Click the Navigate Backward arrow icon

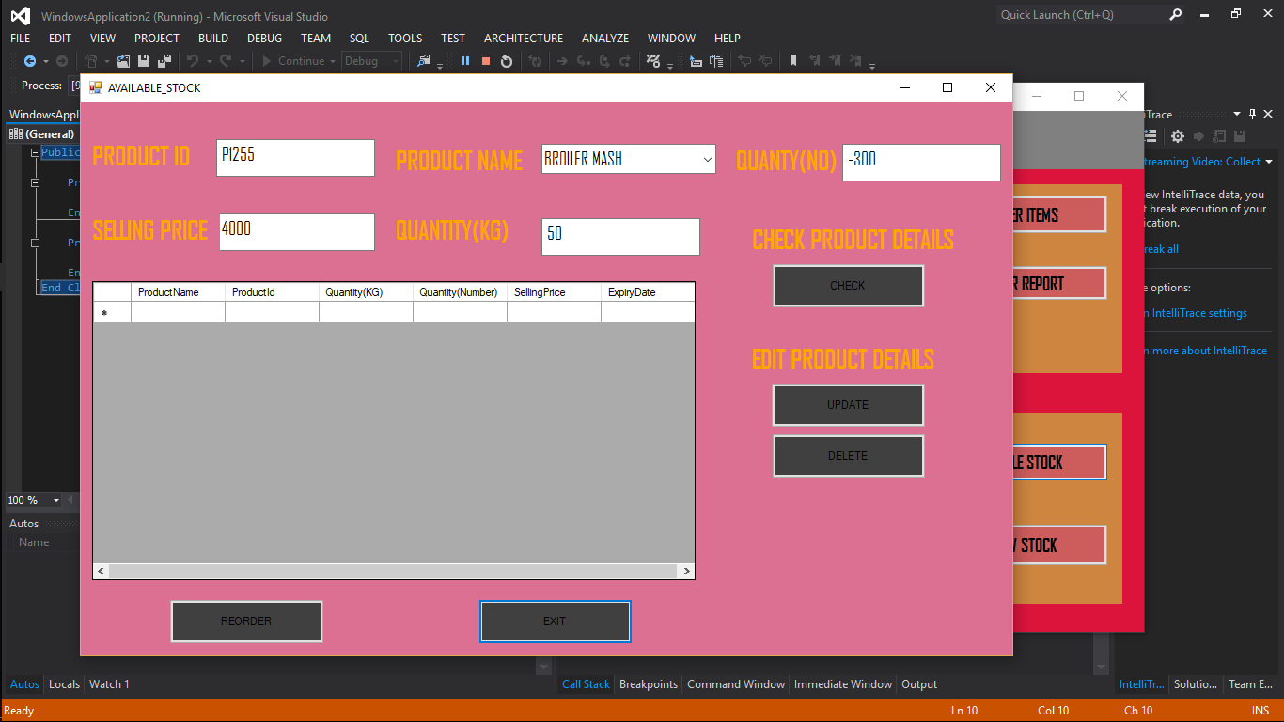(29, 61)
